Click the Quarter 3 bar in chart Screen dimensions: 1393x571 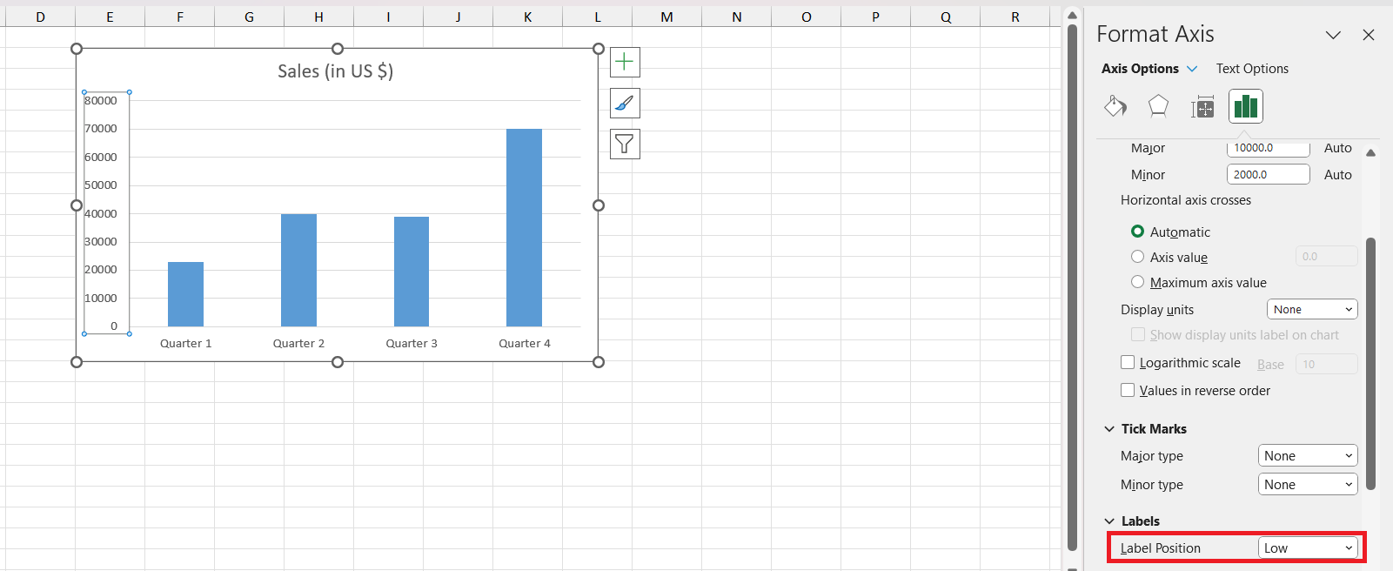[x=412, y=272]
